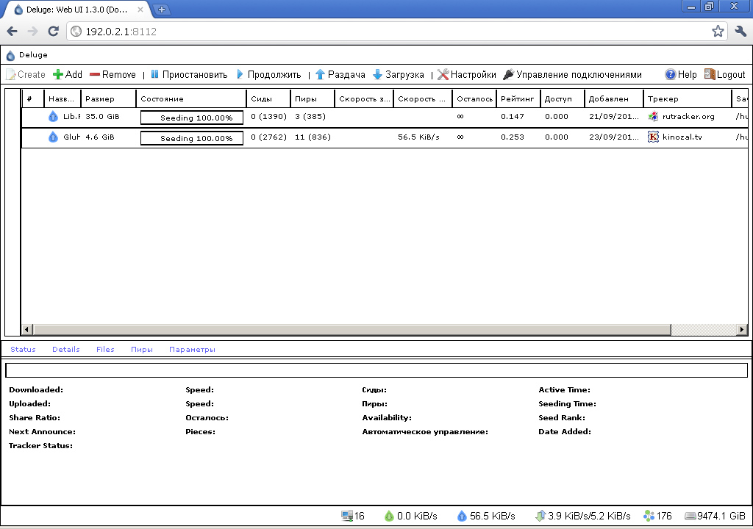The width and height of the screenshot is (753, 529).
Task: Click the seeding icon of Glut torrent
Action: pyautogui.click(x=53, y=137)
